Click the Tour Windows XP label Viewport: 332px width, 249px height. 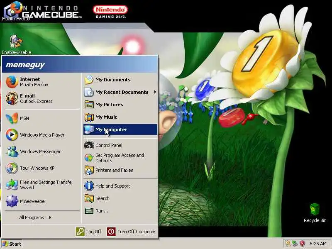point(37,168)
